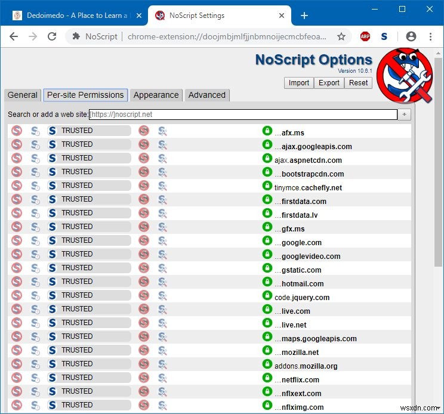444x414 pixels.
Task: Click the AdBlock Plus extension icon
Action: pyautogui.click(x=365, y=36)
